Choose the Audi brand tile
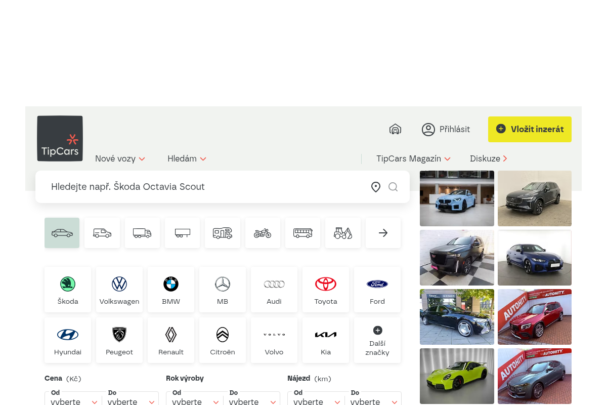This screenshot has height=405, width=607. pyautogui.click(x=274, y=290)
